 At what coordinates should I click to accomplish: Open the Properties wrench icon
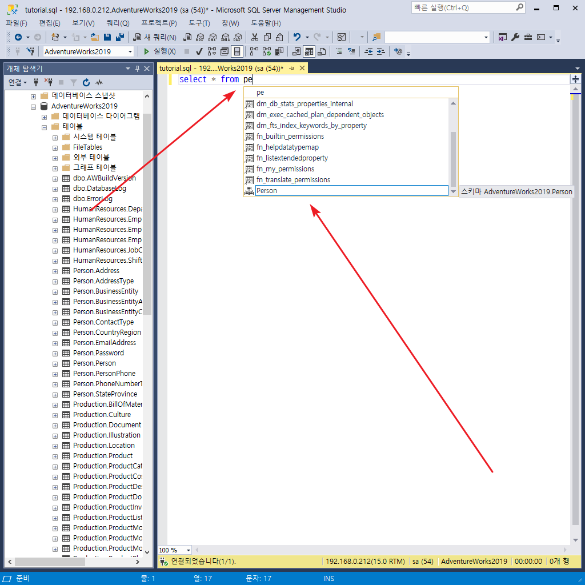coord(515,37)
